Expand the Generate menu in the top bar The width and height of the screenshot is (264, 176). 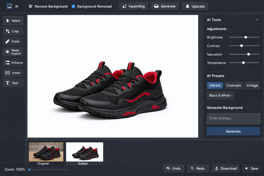coord(165,6)
